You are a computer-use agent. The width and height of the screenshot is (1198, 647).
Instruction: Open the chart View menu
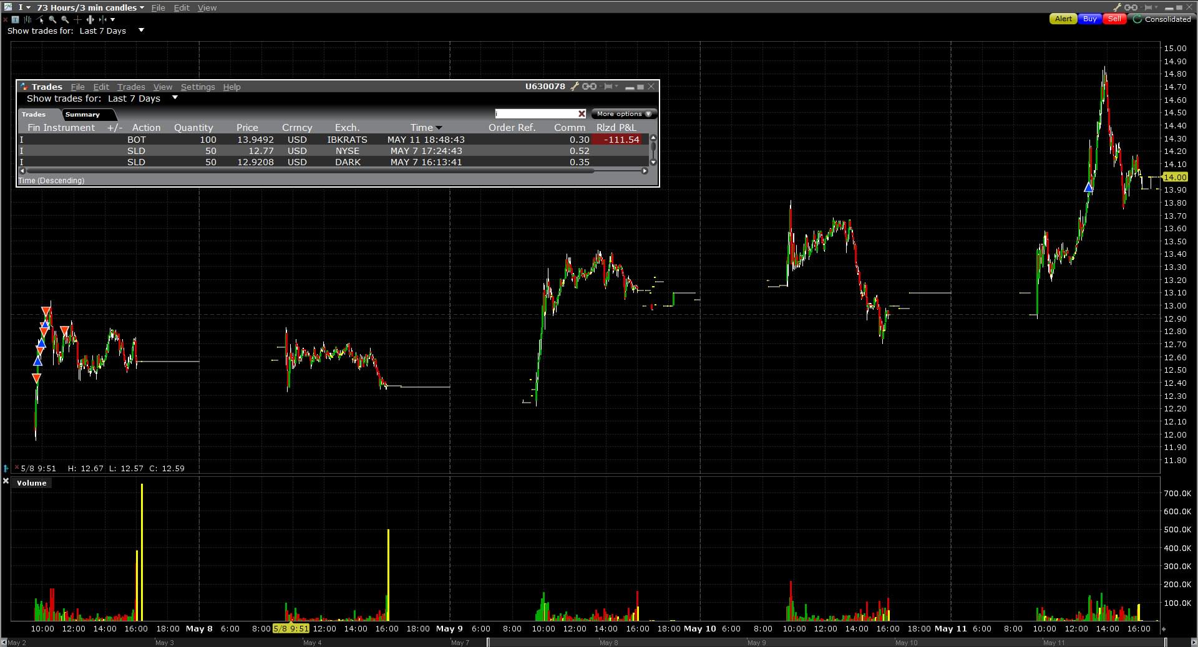207,7
